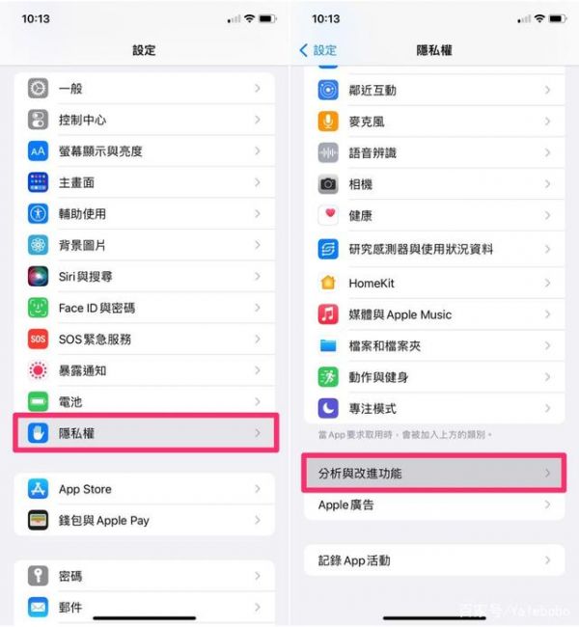Open 媒體與 Apple Music row
The width and height of the screenshot is (579, 627).
point(434,314)
